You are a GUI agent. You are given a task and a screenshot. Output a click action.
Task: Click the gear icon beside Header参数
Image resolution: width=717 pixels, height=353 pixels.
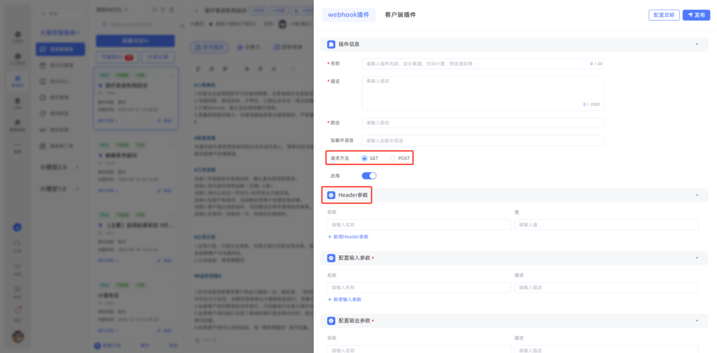click(331, 195)
